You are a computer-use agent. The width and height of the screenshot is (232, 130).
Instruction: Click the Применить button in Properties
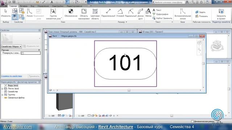[34, 76]
